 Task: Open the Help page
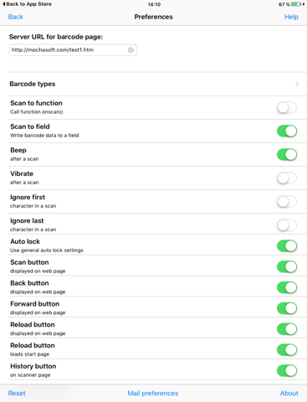tap(291, 17)
